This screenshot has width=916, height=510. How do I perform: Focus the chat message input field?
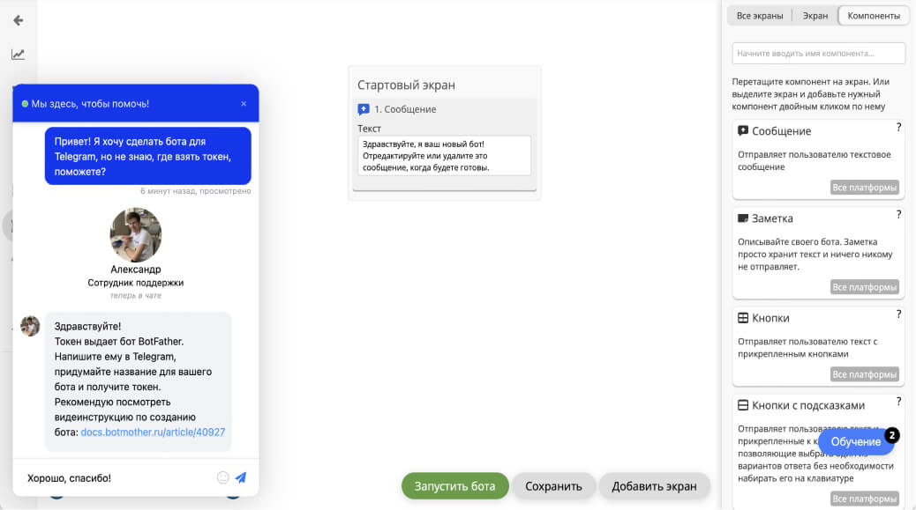point(116,478)
